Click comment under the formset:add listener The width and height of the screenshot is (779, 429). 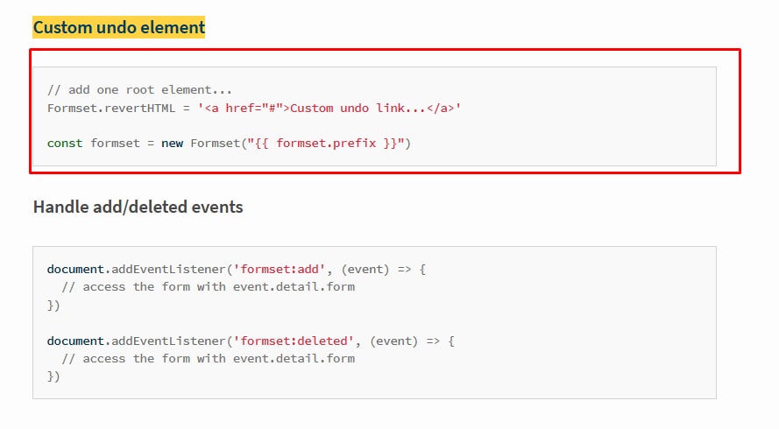209,287
